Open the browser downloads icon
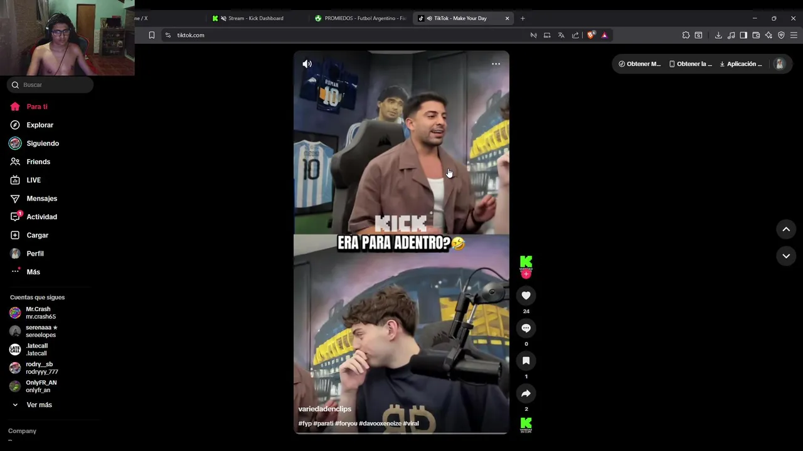The image size is (803, 451). coord(718,35)
